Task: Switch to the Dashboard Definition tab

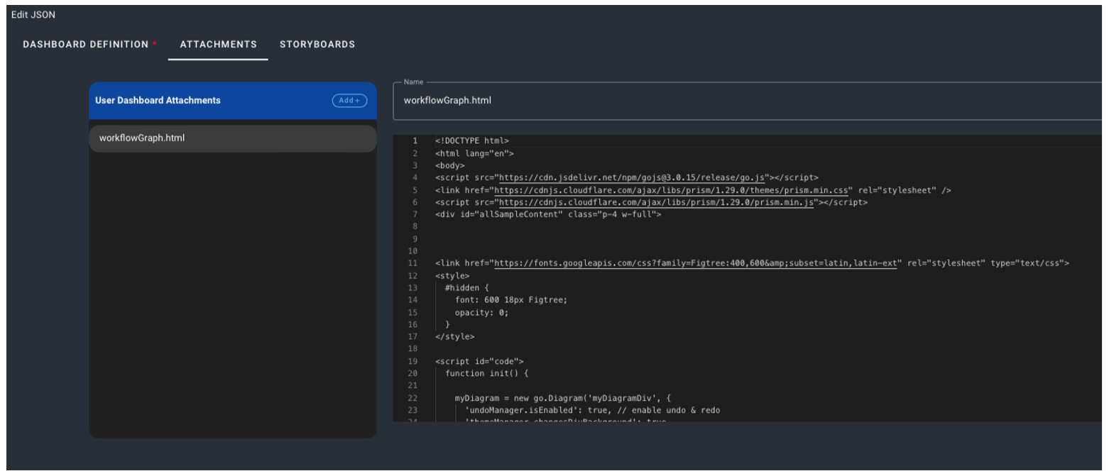Action: click(85, 44)
